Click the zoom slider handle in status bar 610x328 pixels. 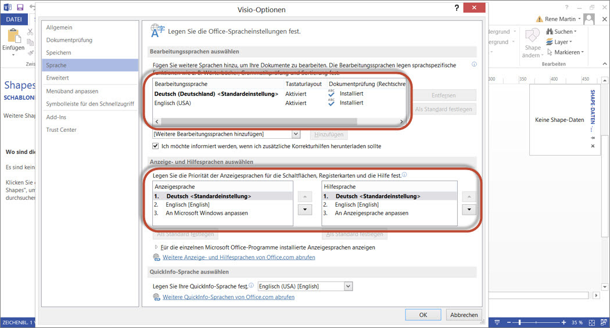520,323
